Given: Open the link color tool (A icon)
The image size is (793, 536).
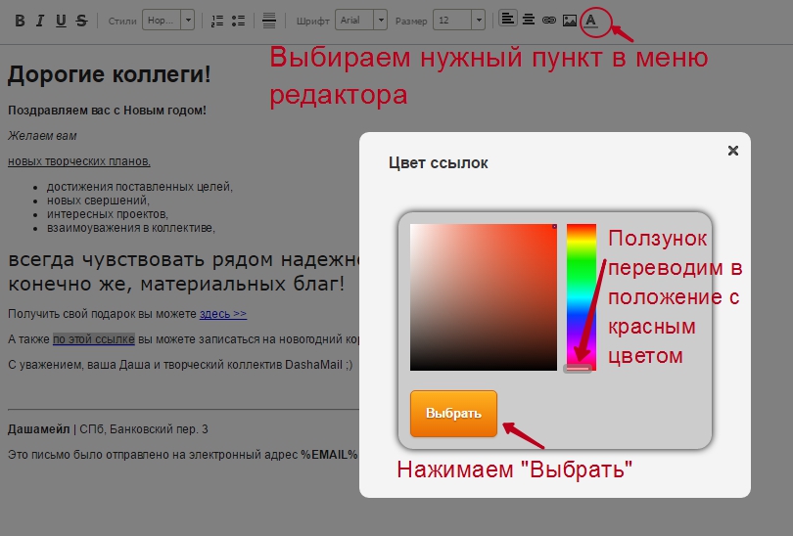Looking at the screenshot, I should point(591,20).
